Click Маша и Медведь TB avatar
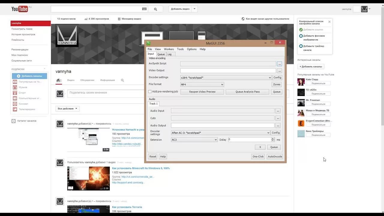The height and width of the screenshot is (216, 384). point(301,113)
